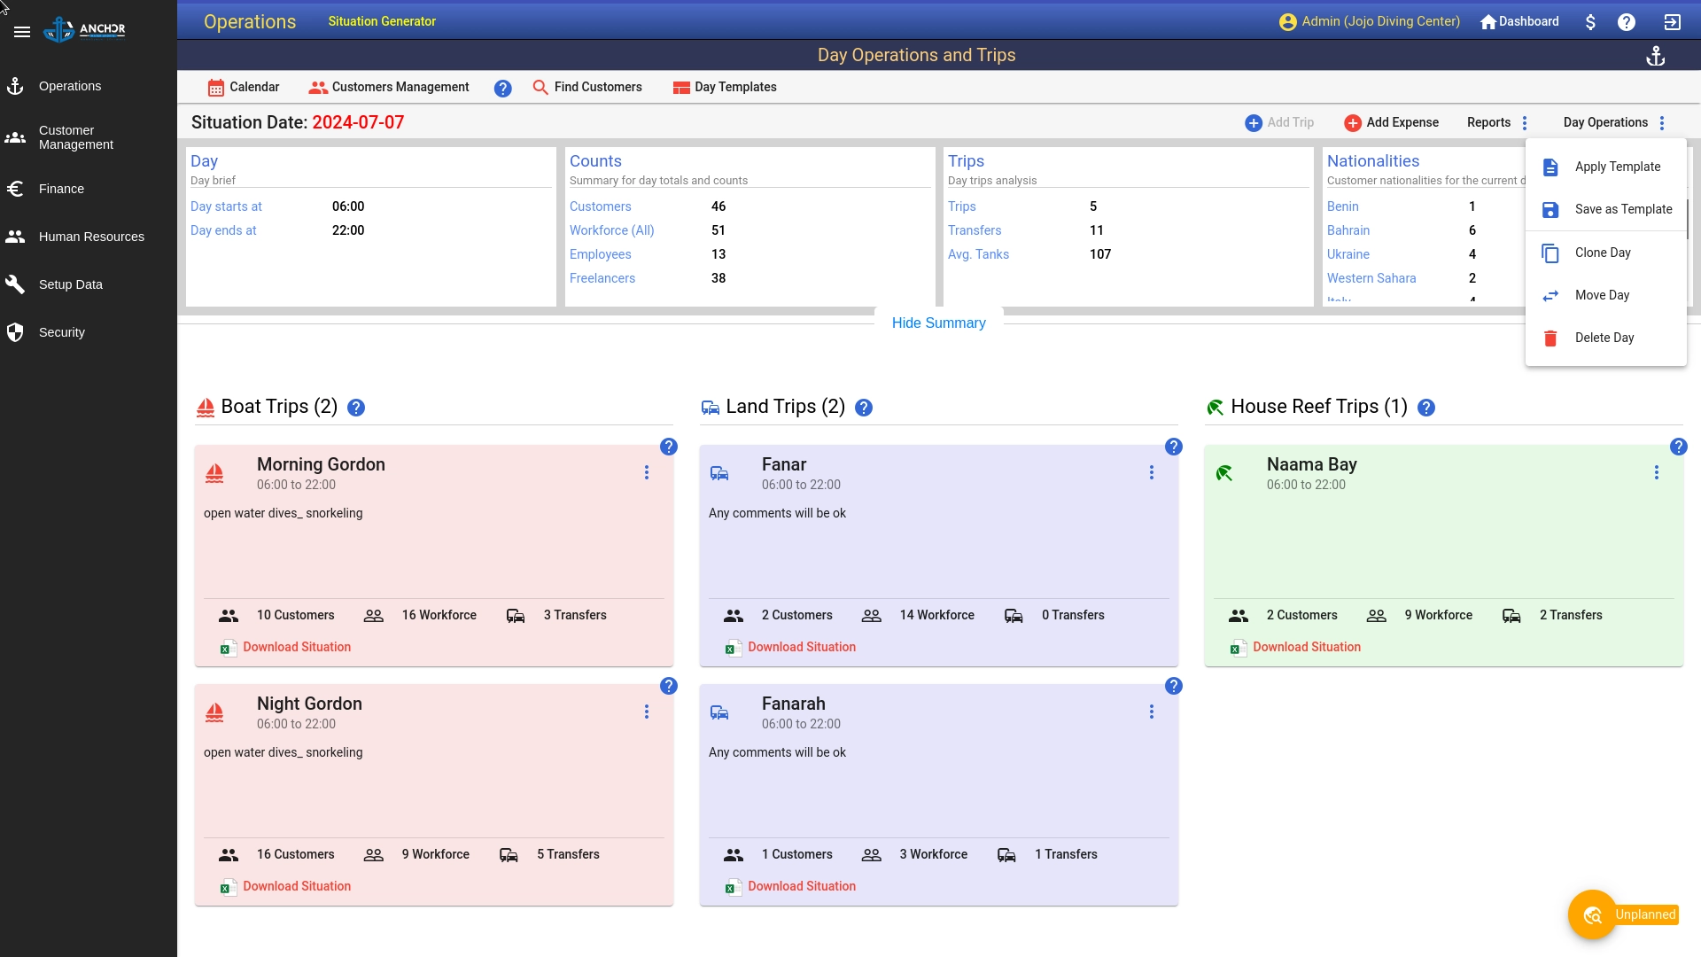Image resolution: width=1701 pixels, height=957 pixels.
Task: Click the land trip icon for Fanar
Action: 721,472
